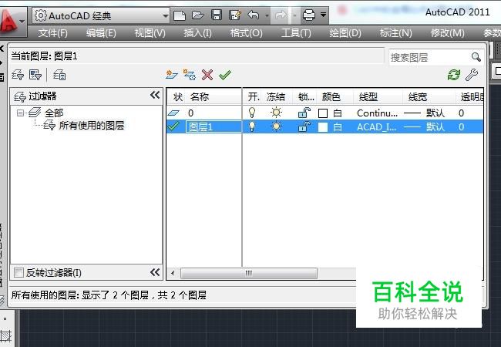Sort by the 线宽 column header
The image size is (501, 347).
tap(429, 96)
